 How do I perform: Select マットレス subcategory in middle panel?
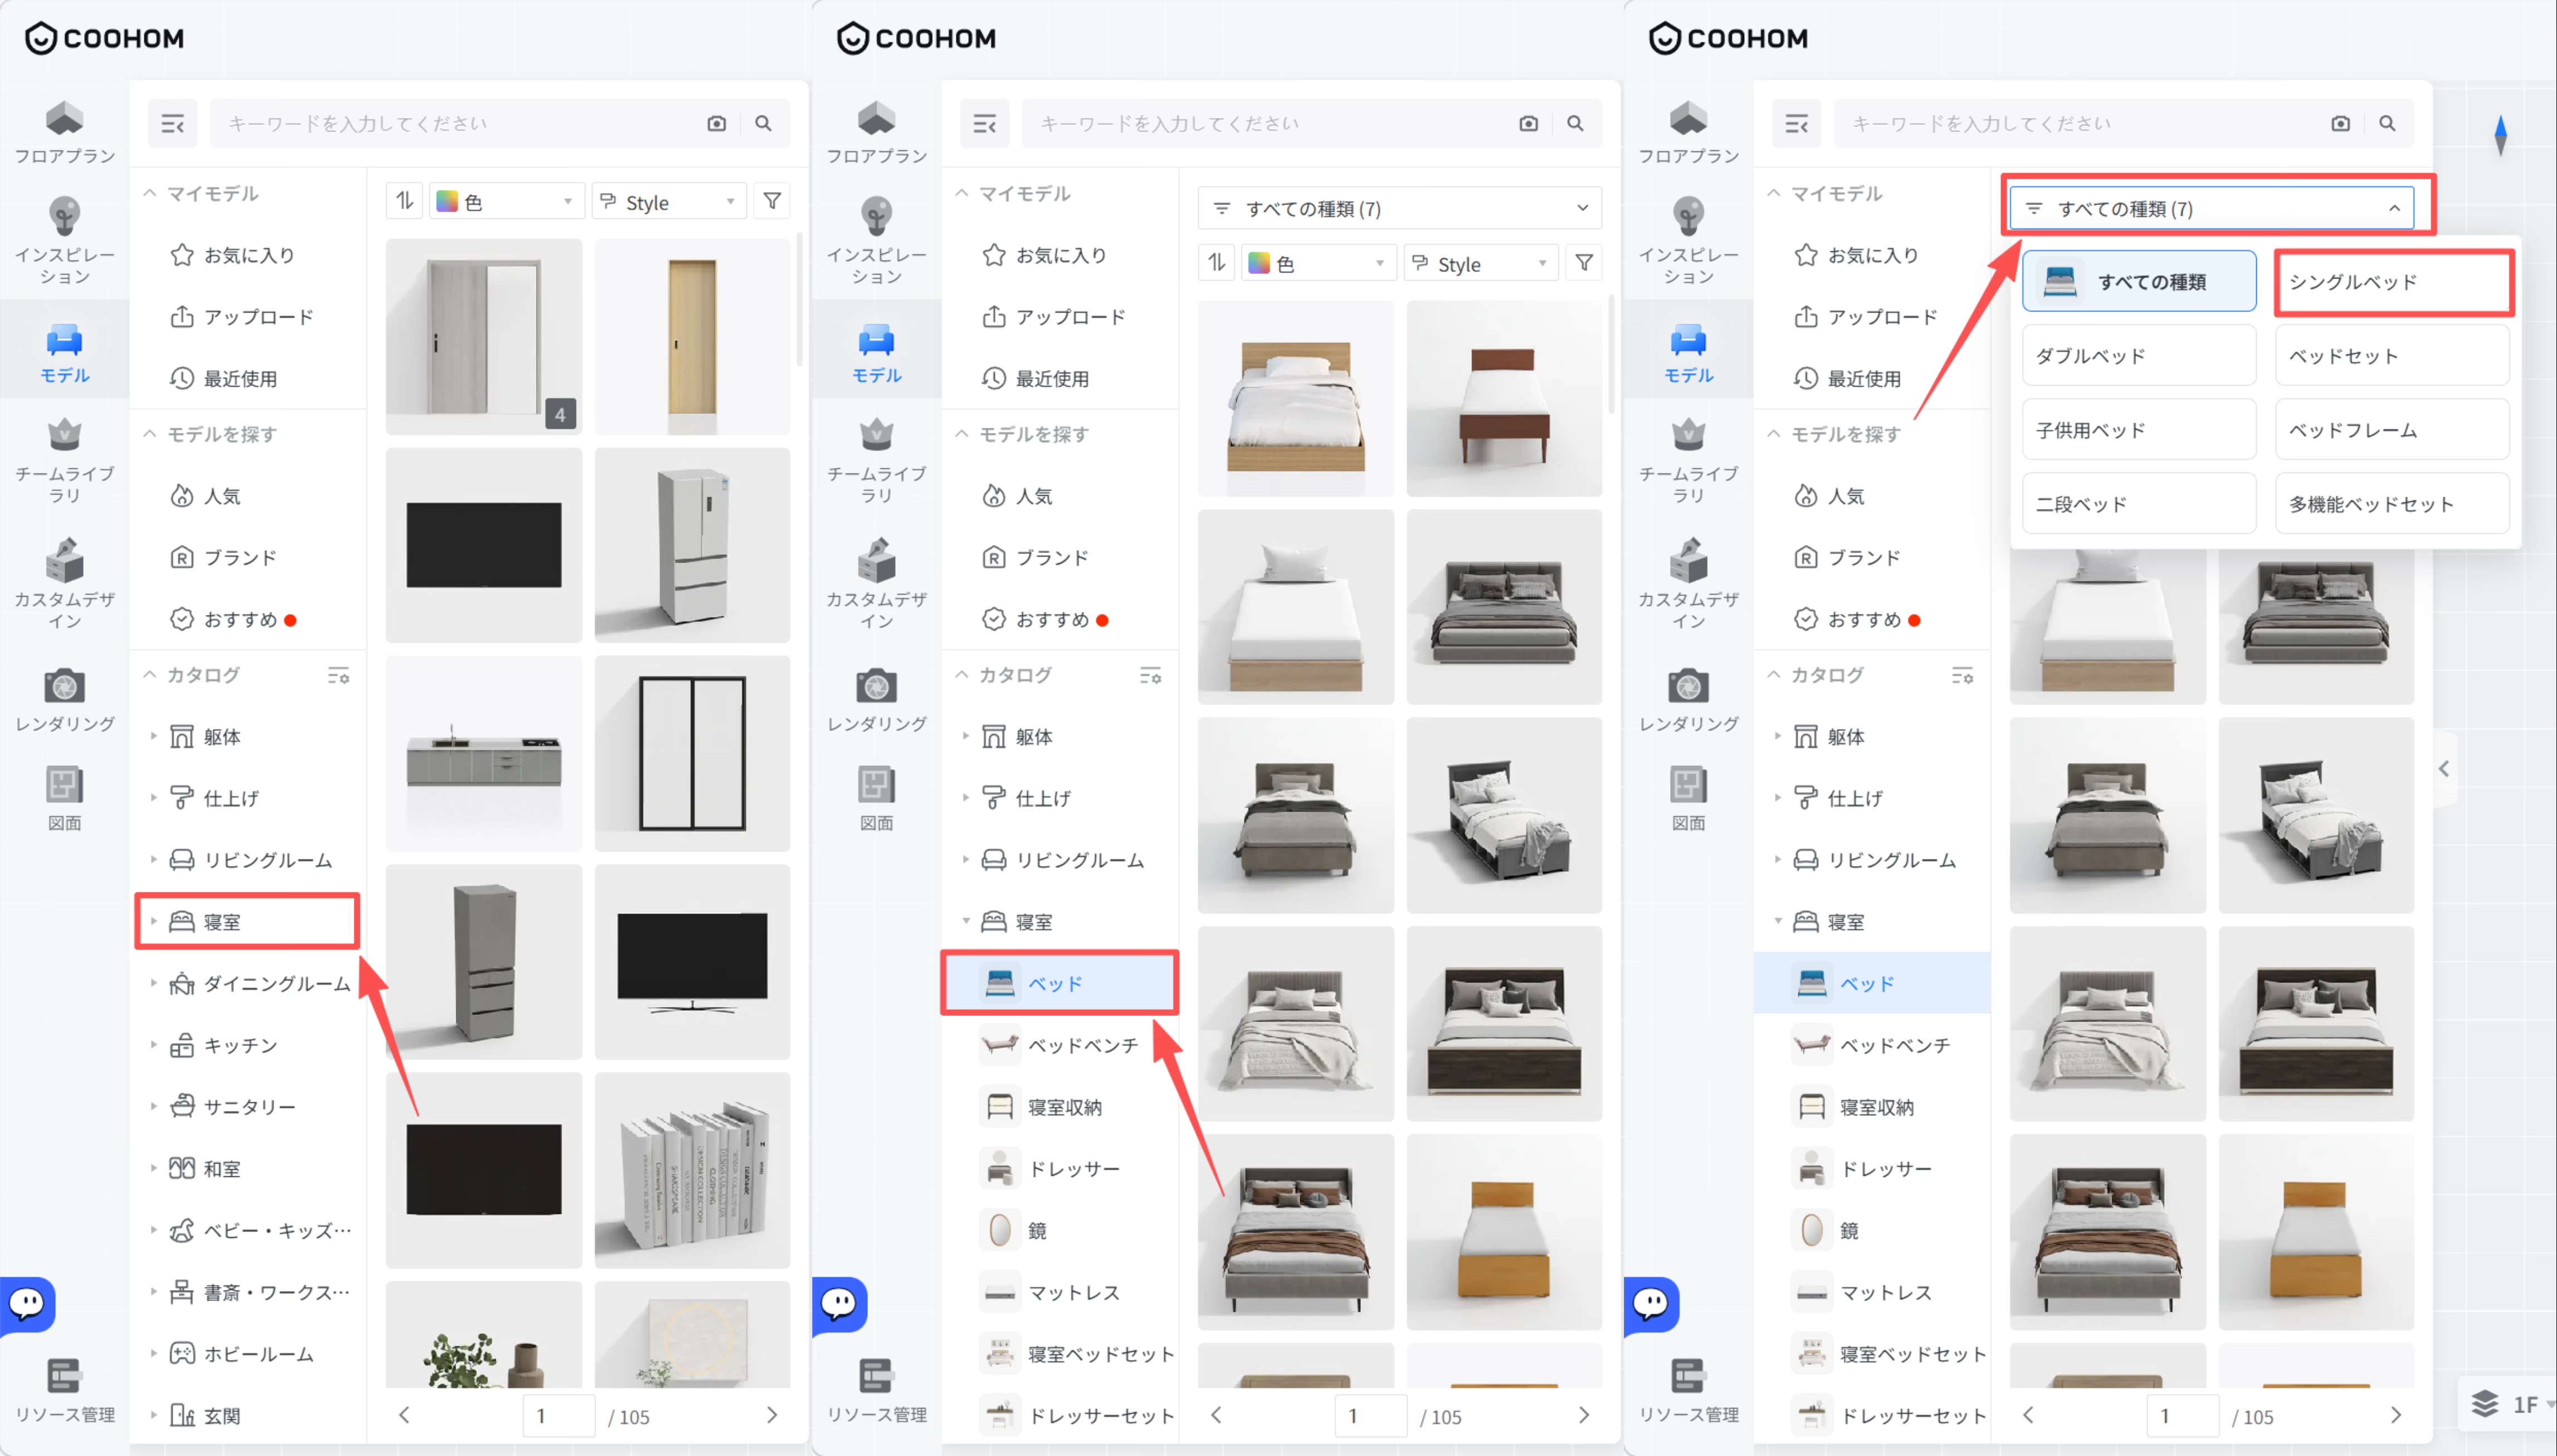(x=1059, y=1292)
